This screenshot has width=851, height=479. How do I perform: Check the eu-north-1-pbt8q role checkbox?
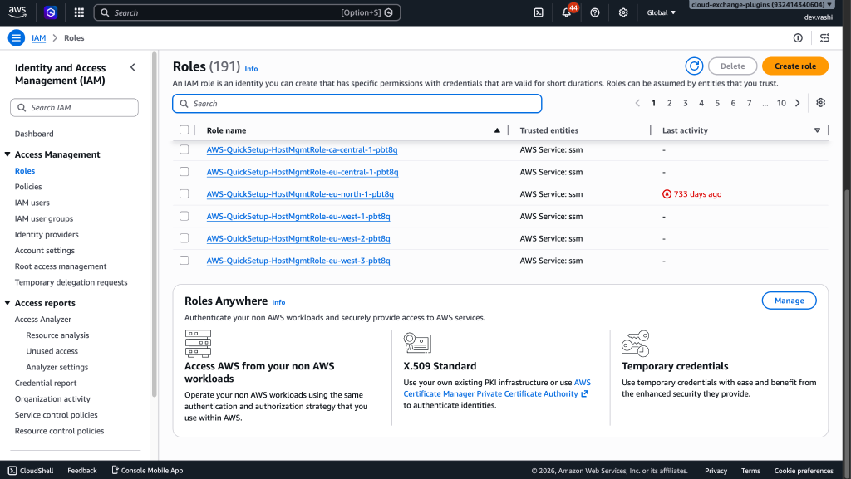coord(184,194)
